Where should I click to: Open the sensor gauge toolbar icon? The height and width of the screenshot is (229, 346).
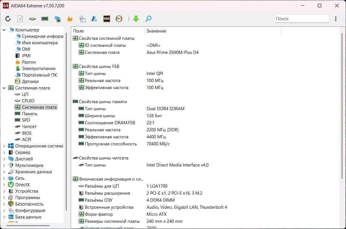[x=119, y=19]
